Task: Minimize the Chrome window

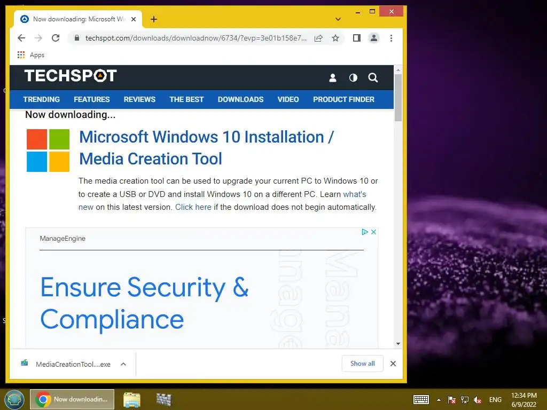Action: (357, 12)
